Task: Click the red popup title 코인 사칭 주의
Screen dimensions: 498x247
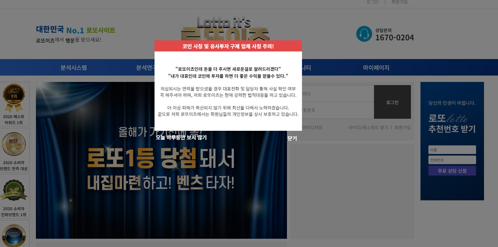Action: [x=228, y=46]
